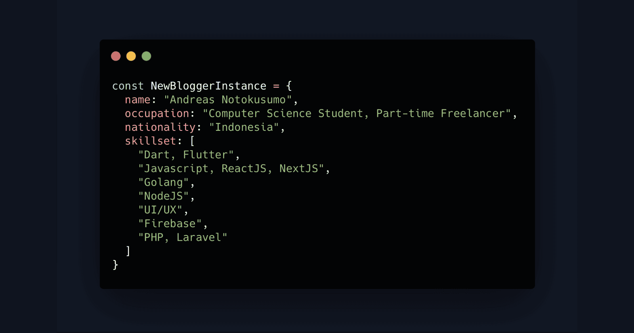Click the name property key

click(x=137, y=100)
